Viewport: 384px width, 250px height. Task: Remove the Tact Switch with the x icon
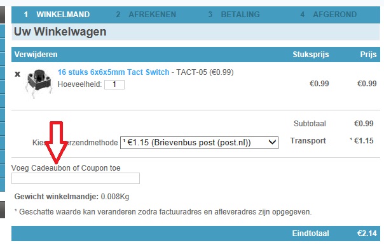(x=17, y=74)
